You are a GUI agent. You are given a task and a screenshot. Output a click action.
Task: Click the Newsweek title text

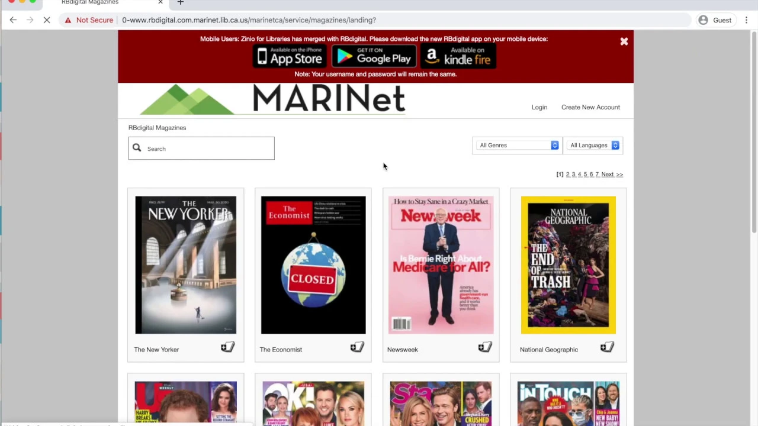[403, 350]
